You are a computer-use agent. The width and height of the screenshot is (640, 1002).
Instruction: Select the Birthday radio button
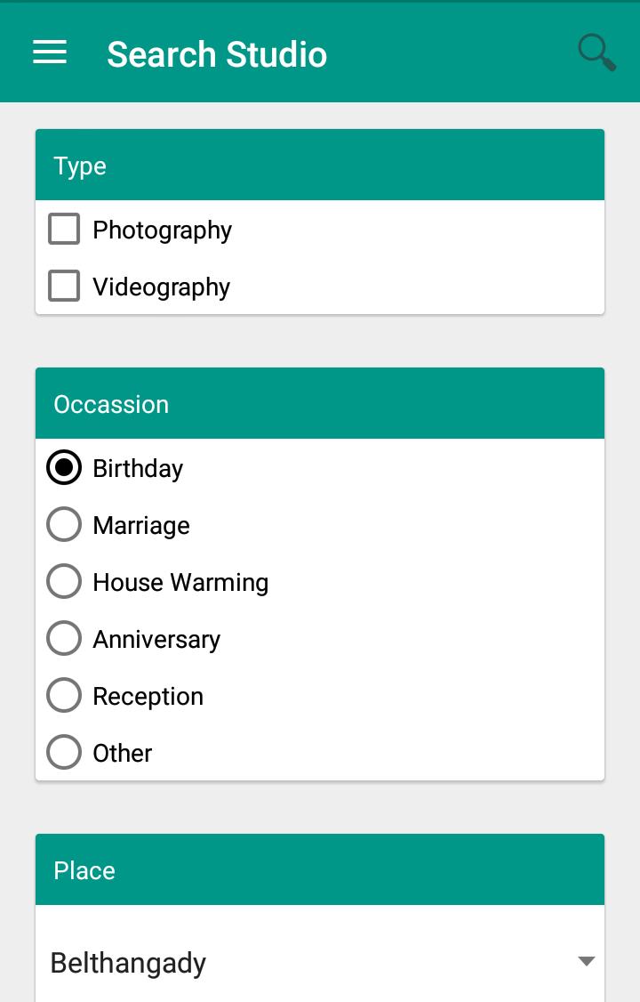click(x=64, y=468)
